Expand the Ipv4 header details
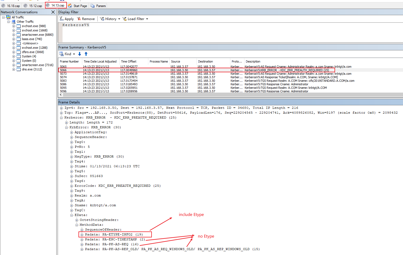This screenshot has width=403, height=255. click(x=61, y=108)
